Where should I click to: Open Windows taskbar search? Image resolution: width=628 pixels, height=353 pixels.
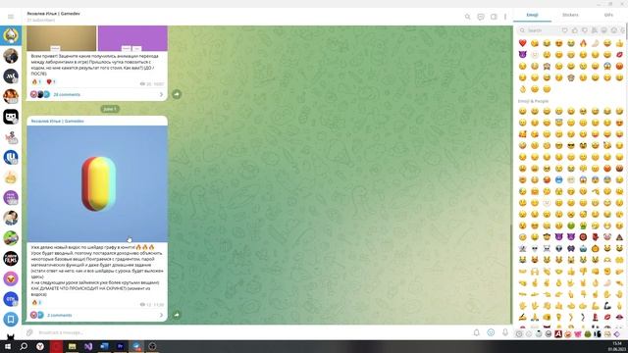[24, 346]
